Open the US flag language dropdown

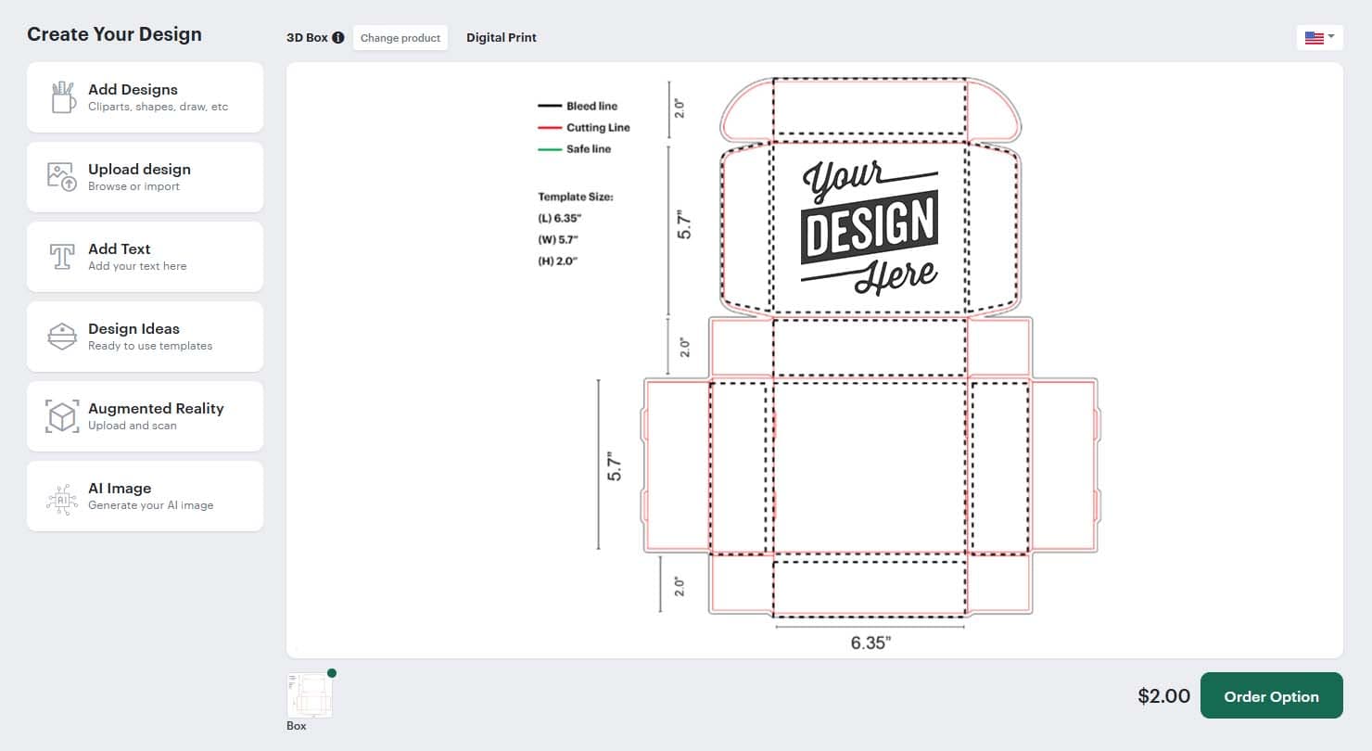pyautogui.click(x=1319, y=38)
